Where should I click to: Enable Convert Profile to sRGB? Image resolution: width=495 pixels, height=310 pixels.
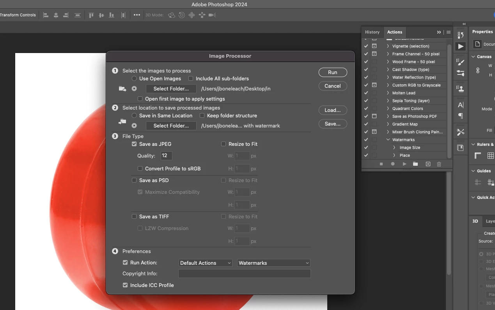(140, 168)
